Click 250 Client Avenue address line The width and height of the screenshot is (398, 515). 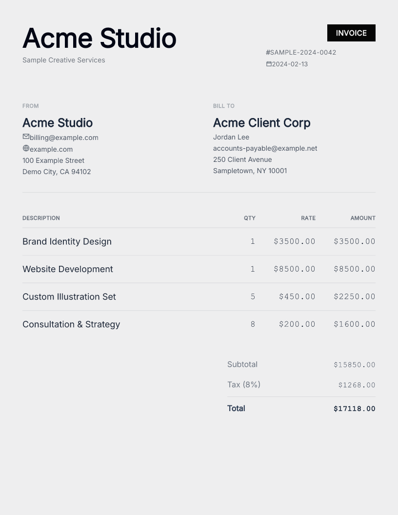click(242, 159)
